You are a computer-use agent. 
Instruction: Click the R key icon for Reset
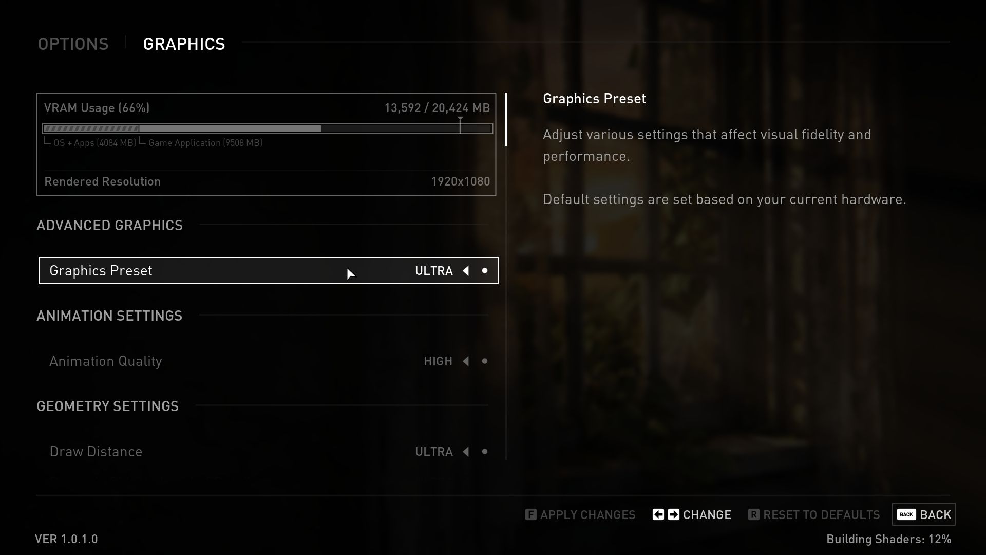[x=753, y=514]
